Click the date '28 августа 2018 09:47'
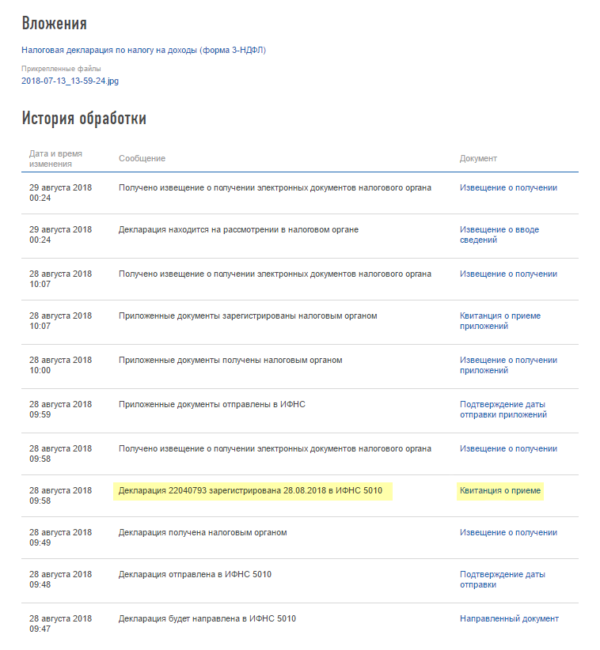 (61, 624)
